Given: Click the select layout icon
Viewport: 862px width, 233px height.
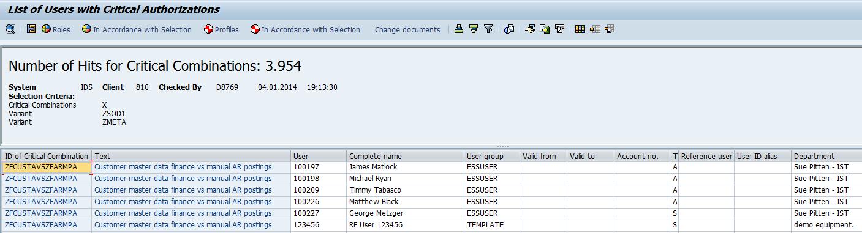Looking at the screenshot, I should pos(595,29).
